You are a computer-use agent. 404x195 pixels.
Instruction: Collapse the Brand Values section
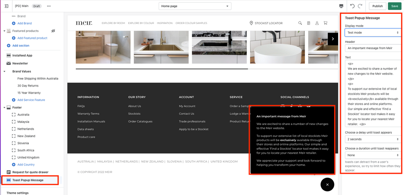coord(4,71)
